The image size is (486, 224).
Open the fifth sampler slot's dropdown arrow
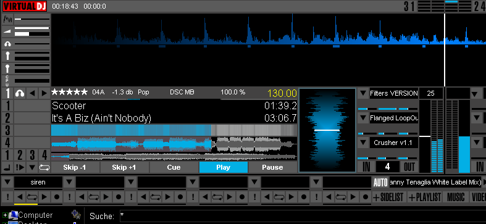[254, 182]
